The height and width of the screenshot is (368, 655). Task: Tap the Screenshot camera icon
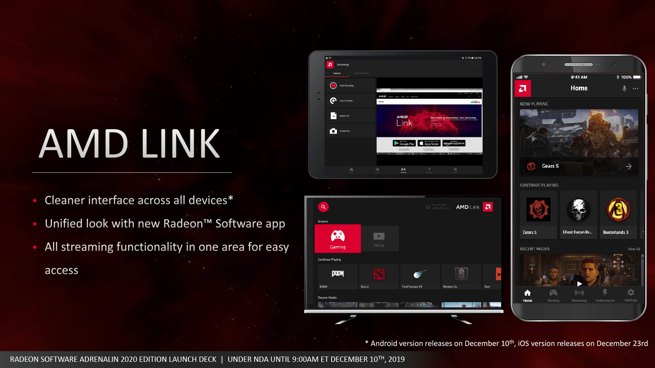coord(333,131)
